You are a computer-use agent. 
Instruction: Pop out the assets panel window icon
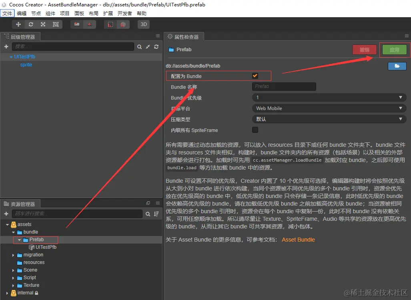148,203
